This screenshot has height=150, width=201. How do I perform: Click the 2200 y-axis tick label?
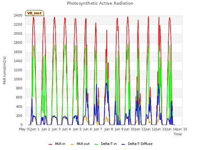point(18,24)
